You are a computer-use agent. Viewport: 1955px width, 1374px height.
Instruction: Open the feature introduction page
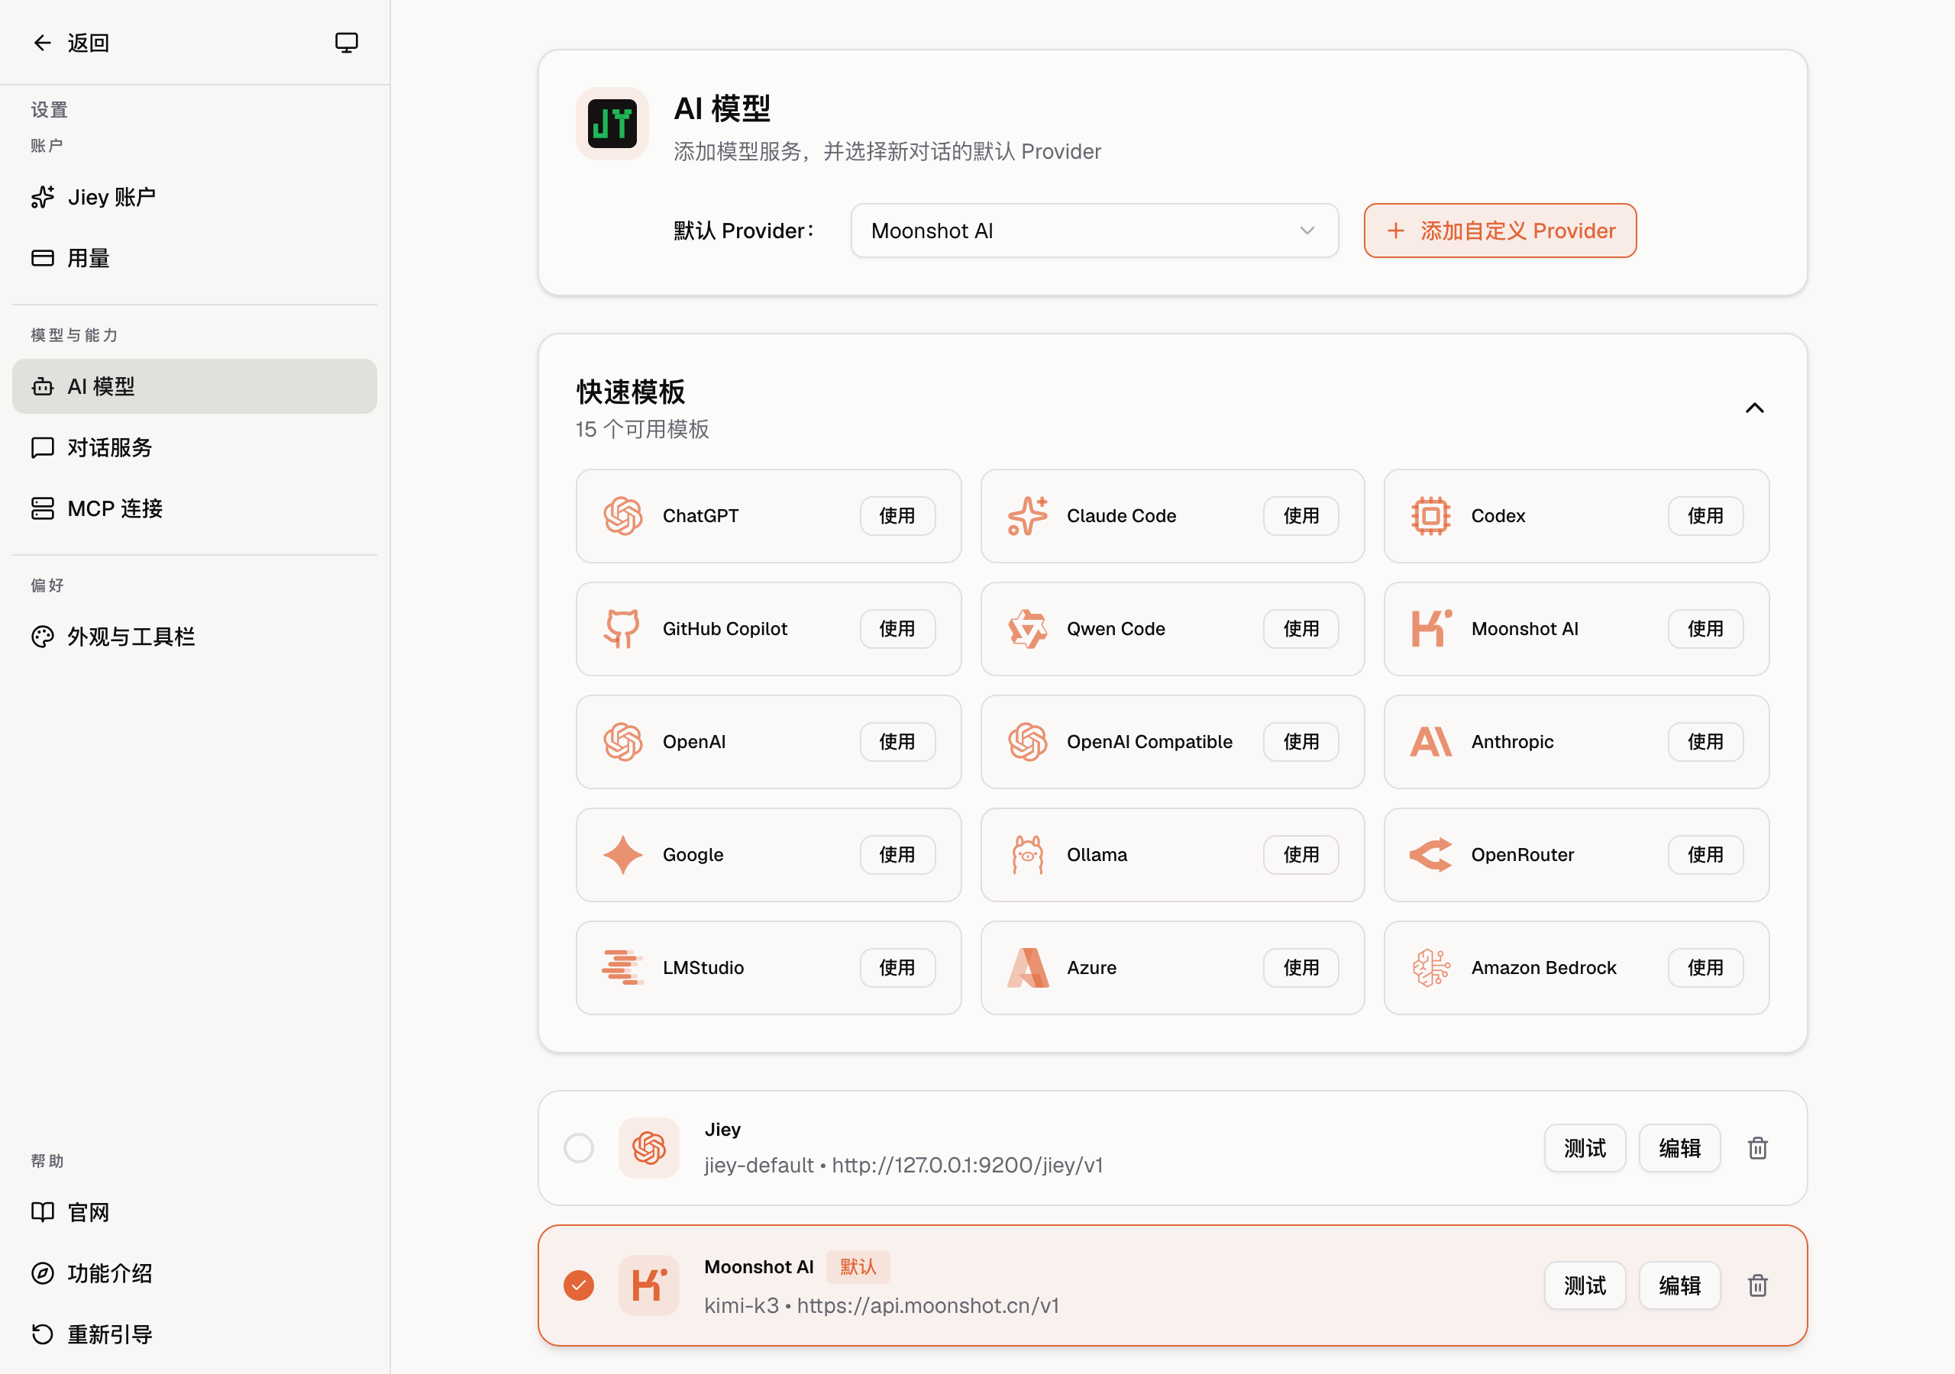click(194, 1273)
